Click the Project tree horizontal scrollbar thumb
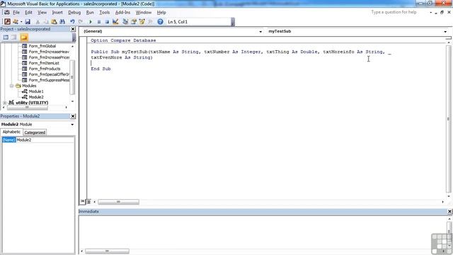Viewport: 453px width, 255px height. [27, 107]
